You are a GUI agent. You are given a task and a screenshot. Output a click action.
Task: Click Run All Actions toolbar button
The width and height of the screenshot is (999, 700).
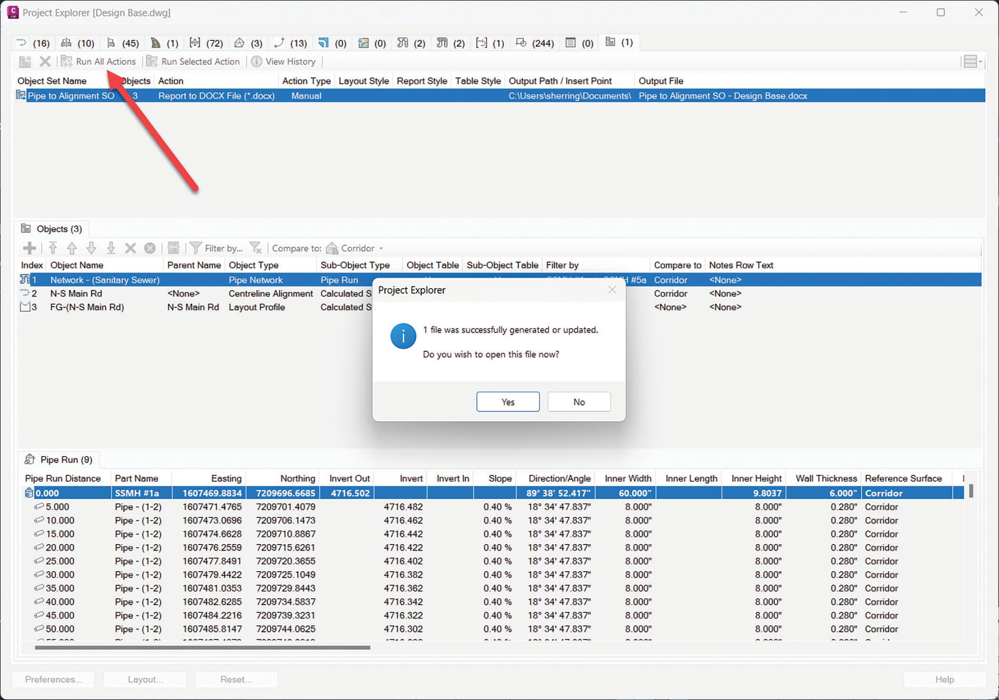(99, 61)
